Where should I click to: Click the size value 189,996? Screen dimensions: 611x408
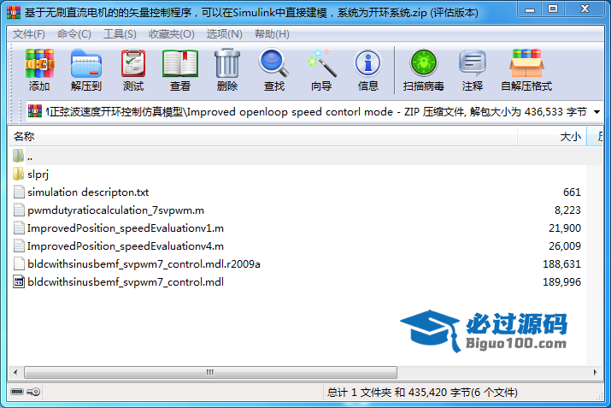[561, 282]
